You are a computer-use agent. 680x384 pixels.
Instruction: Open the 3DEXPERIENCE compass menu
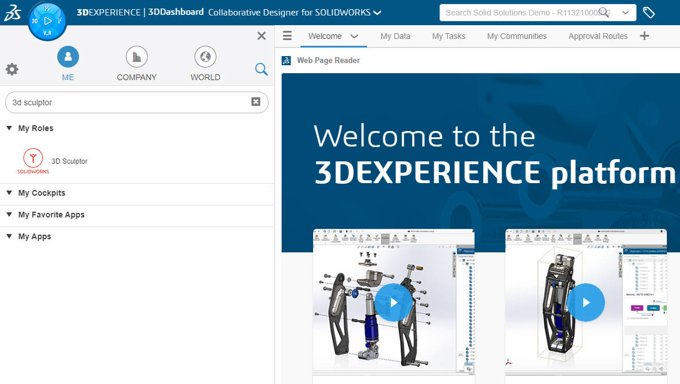[x=48, y=21]
